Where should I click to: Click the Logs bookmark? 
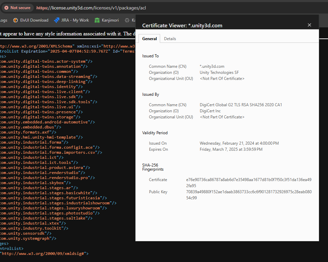click(4, 20)
